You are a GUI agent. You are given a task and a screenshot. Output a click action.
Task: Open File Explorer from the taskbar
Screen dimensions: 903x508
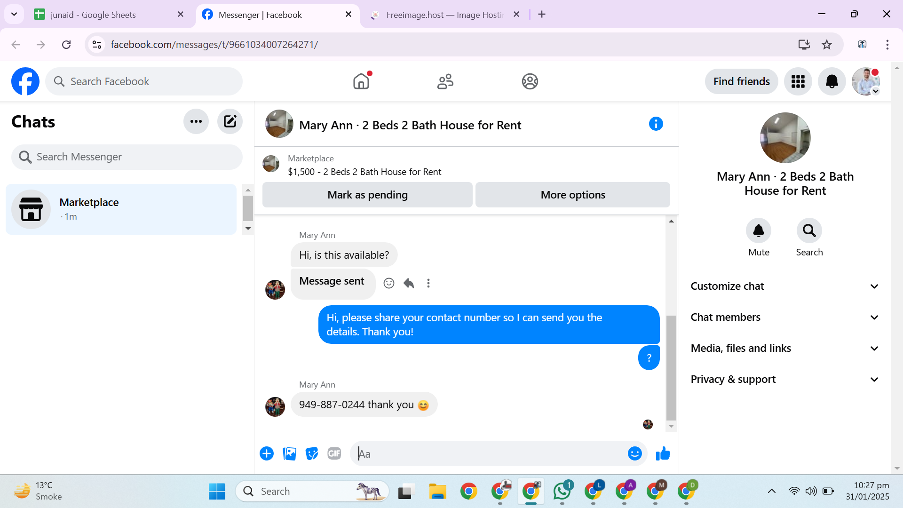pyautogui.click(x=438, y=491)
